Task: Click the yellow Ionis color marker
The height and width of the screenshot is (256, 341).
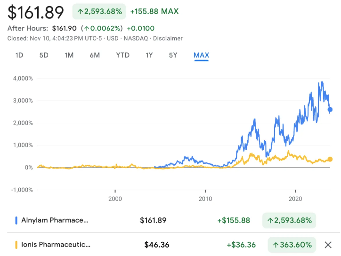Action: point(16,245)
